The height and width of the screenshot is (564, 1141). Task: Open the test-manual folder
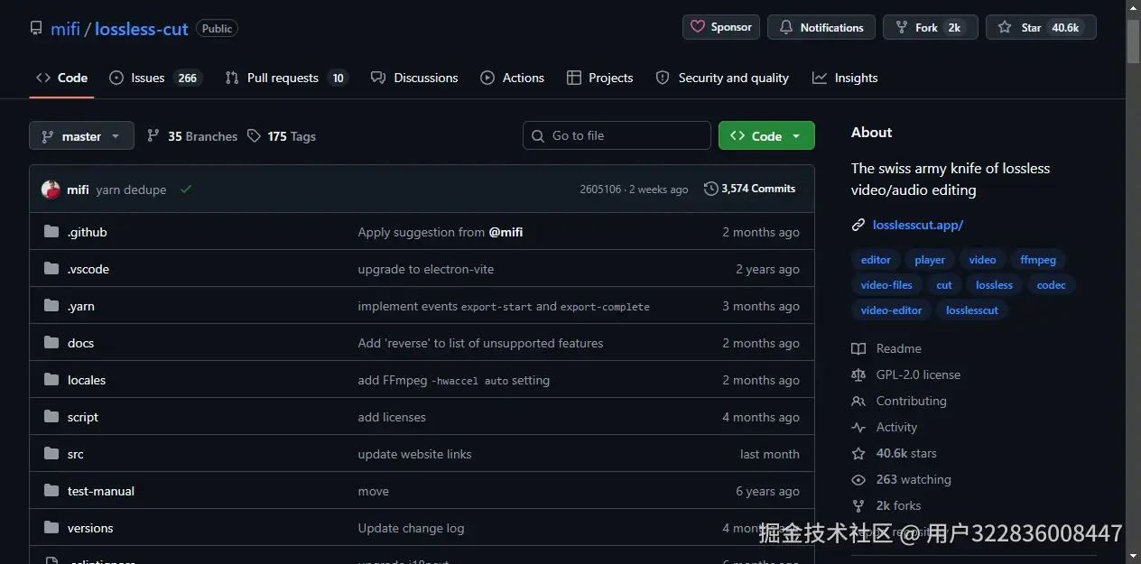pyautogui.click(x=101, y=491)
